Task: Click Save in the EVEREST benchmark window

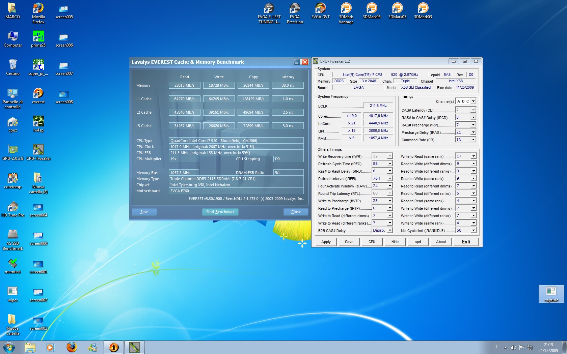Action: point(144,212)
